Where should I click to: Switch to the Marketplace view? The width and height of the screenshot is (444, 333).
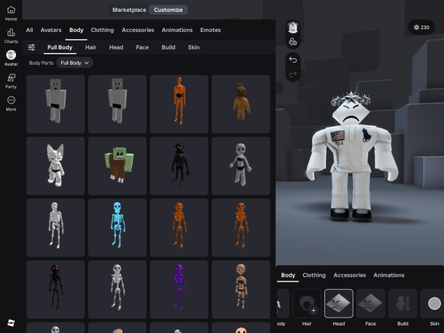pos(129,10)
